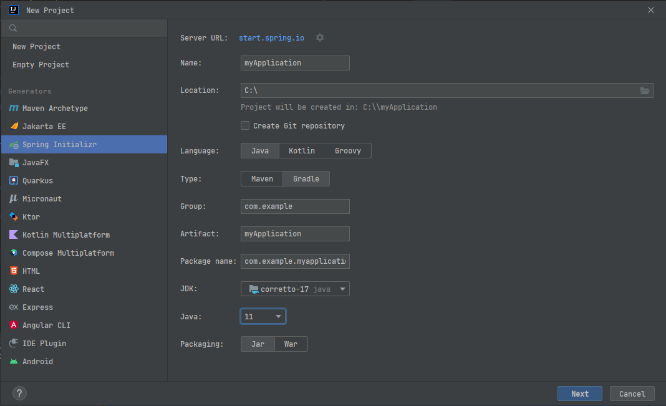
Task: Click the IntelliJ IDEA logo in title bar
Action: pyautogui.click(x=14, y=10)
